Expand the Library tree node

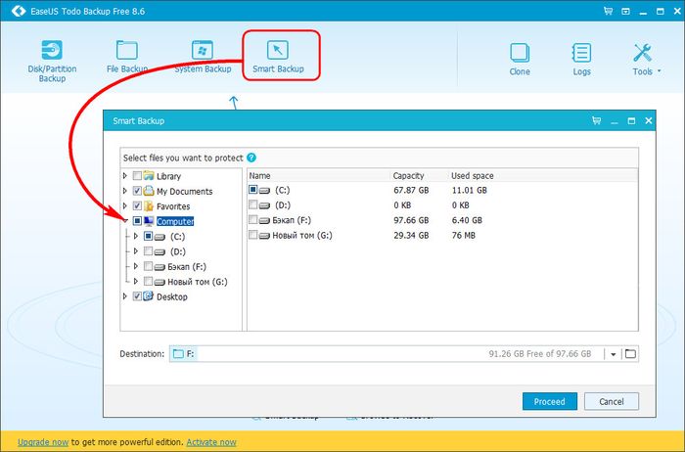124,176
